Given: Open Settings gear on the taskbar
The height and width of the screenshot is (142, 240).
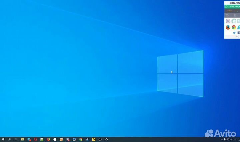Looking at the screenshot, I should (x=107, y=139).
